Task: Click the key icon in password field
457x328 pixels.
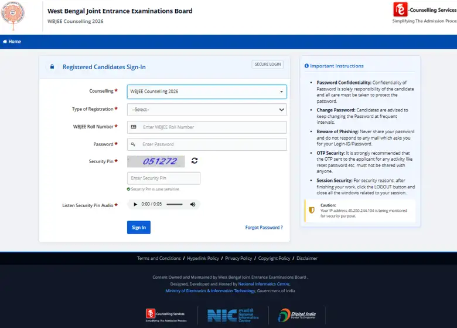Action: [133, 144]
